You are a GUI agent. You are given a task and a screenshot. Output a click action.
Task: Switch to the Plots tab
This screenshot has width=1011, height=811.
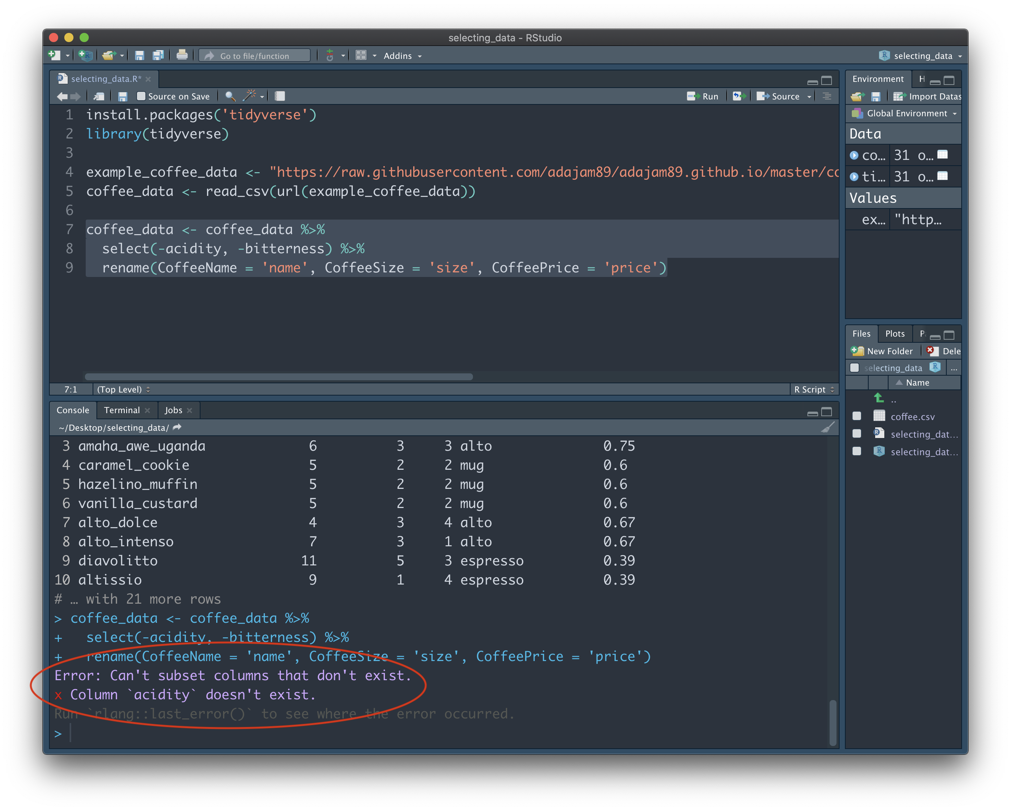895,334
